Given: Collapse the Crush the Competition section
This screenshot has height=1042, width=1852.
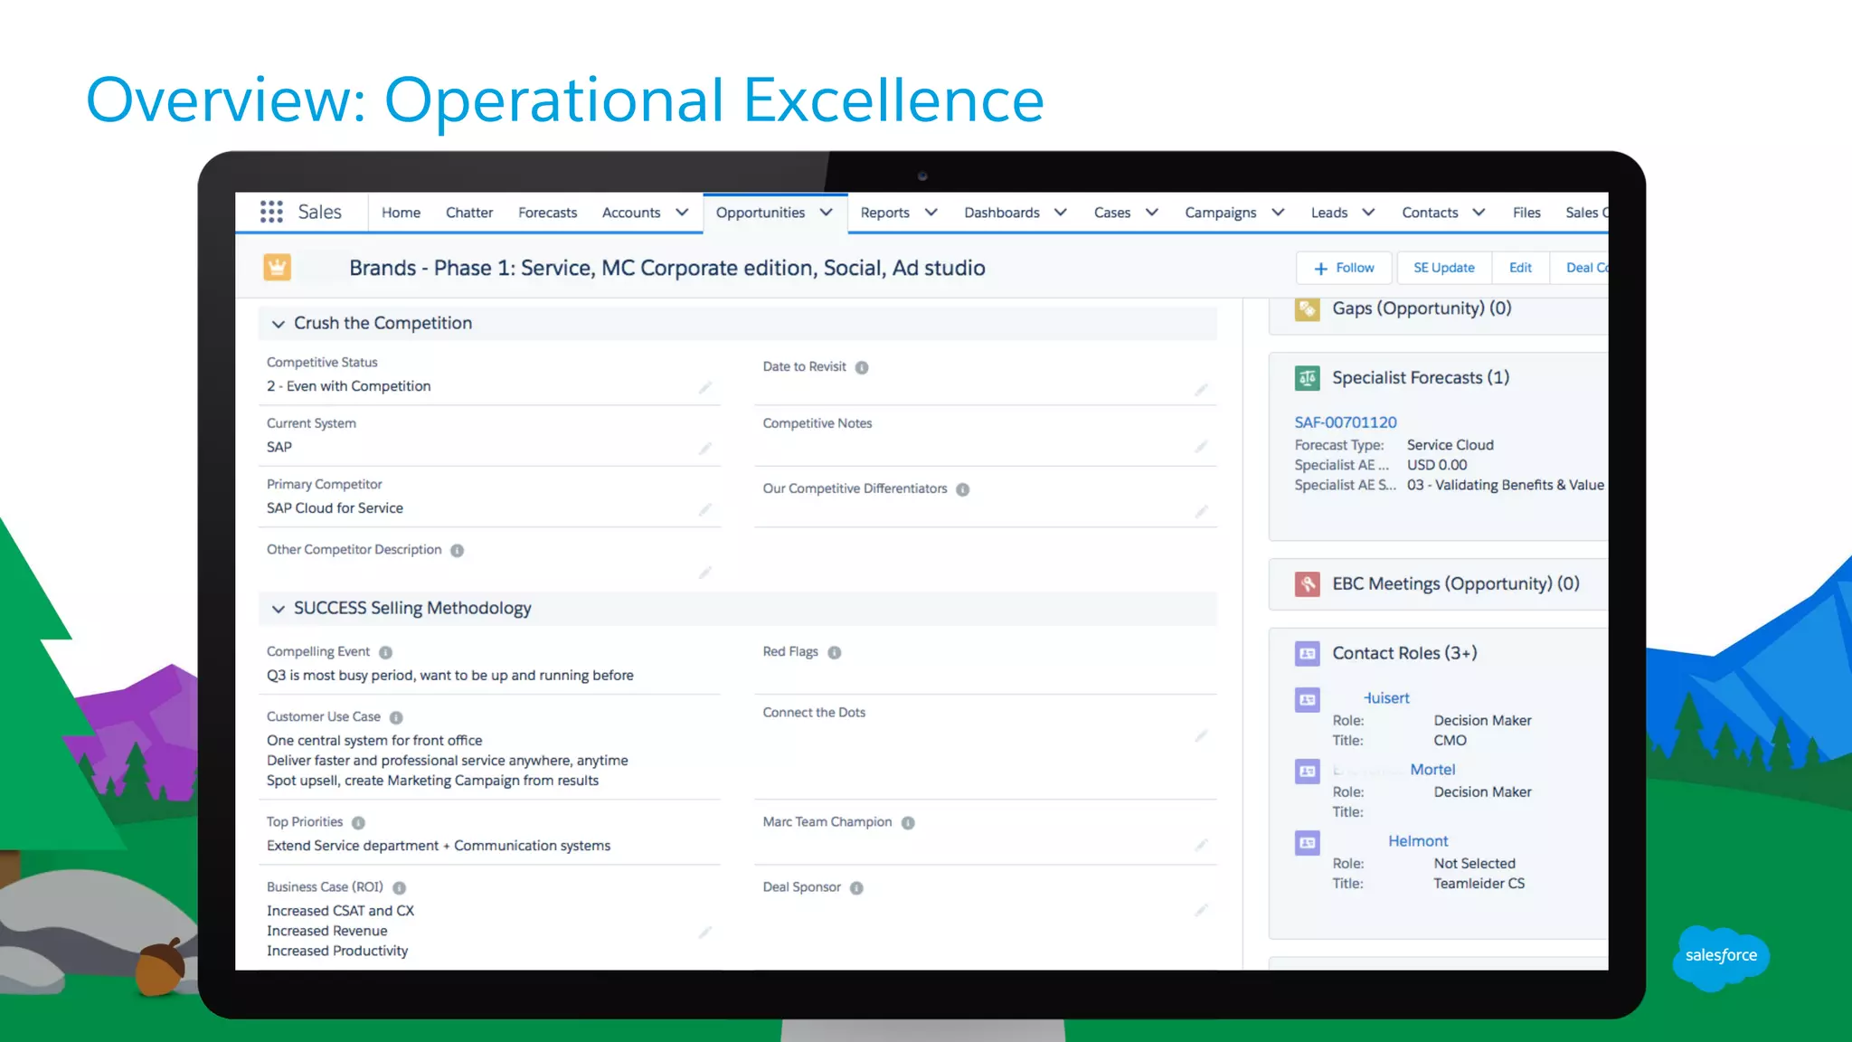Looking at the screenshot, I should click(278, 324).
